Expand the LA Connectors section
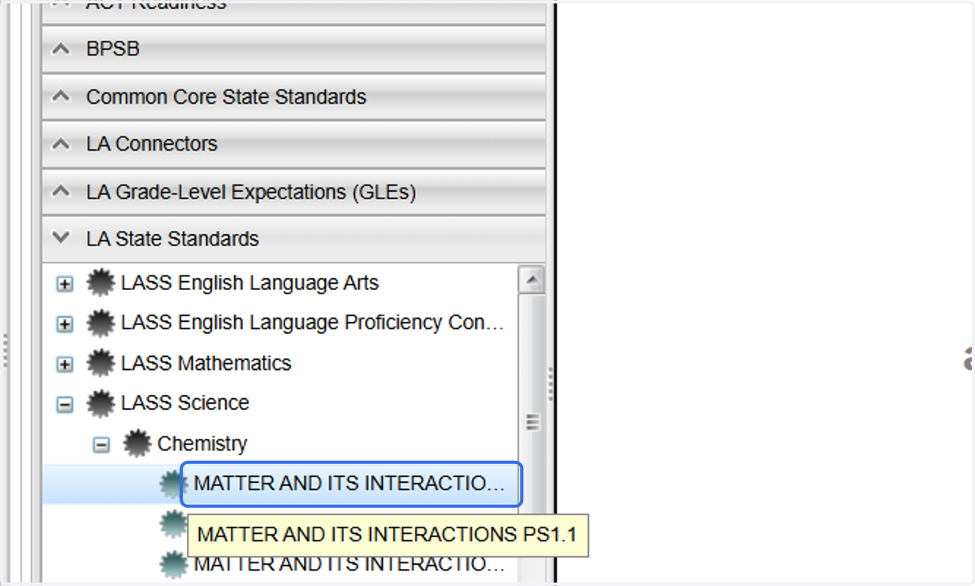The height and width of the screenshot is (586, 975). point(293,144)
